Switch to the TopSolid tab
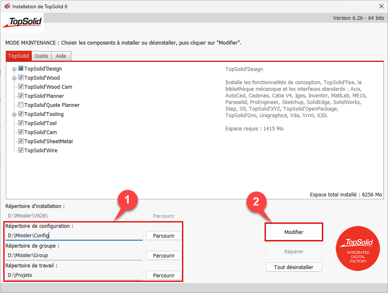This screenshot has width=388, height=293. click(x=19, y=56)
